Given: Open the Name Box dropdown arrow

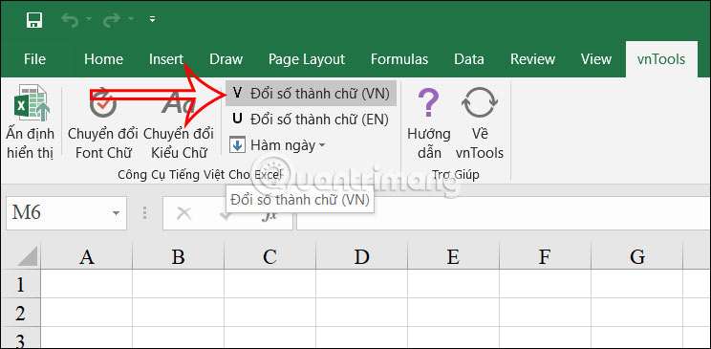Looking at the screenshot, I should (x=117, y=213).
